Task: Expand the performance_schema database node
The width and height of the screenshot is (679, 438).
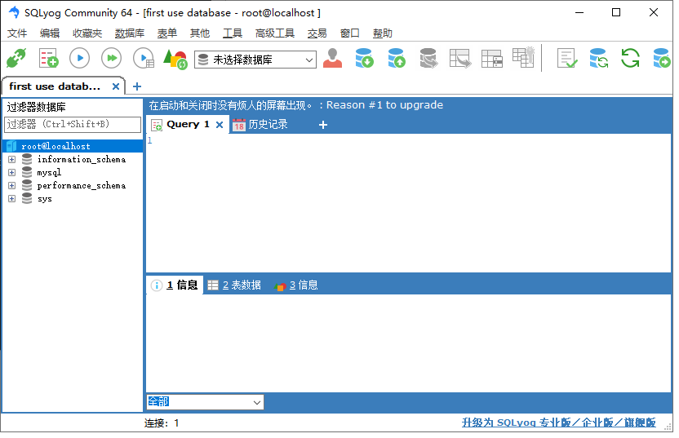Action: coord(11,186)
